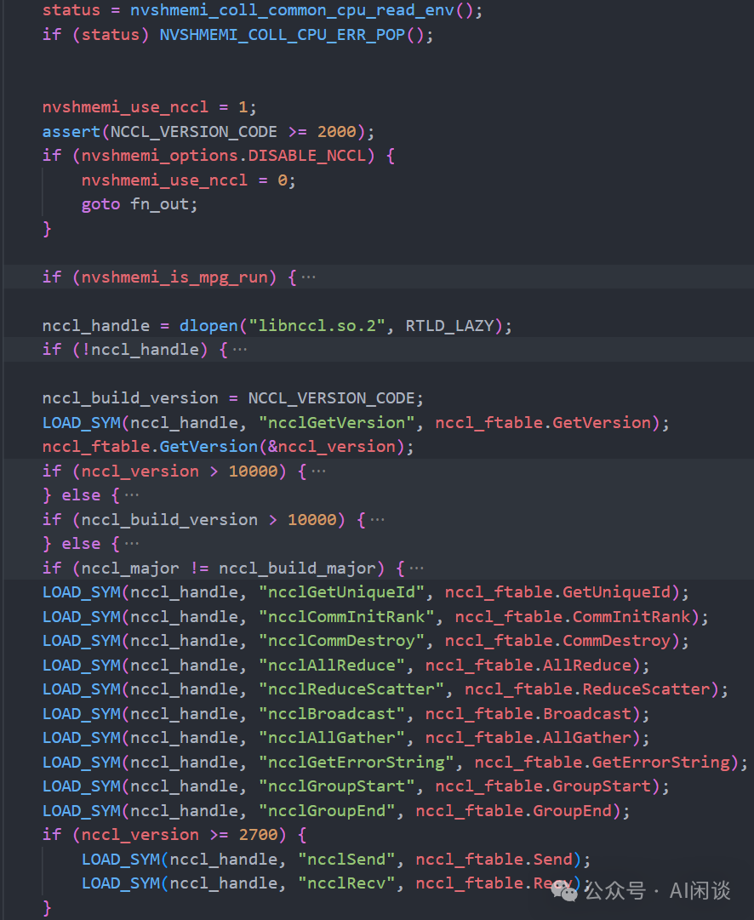Click the "ncclCommDestroy" string

(x=341, y=641)
